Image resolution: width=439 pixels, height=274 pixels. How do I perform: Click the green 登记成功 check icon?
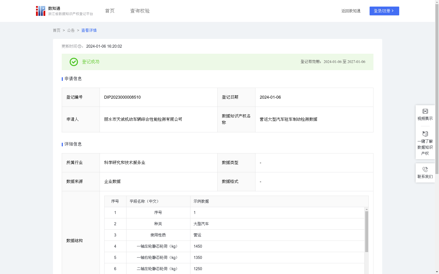coord(74,62)
